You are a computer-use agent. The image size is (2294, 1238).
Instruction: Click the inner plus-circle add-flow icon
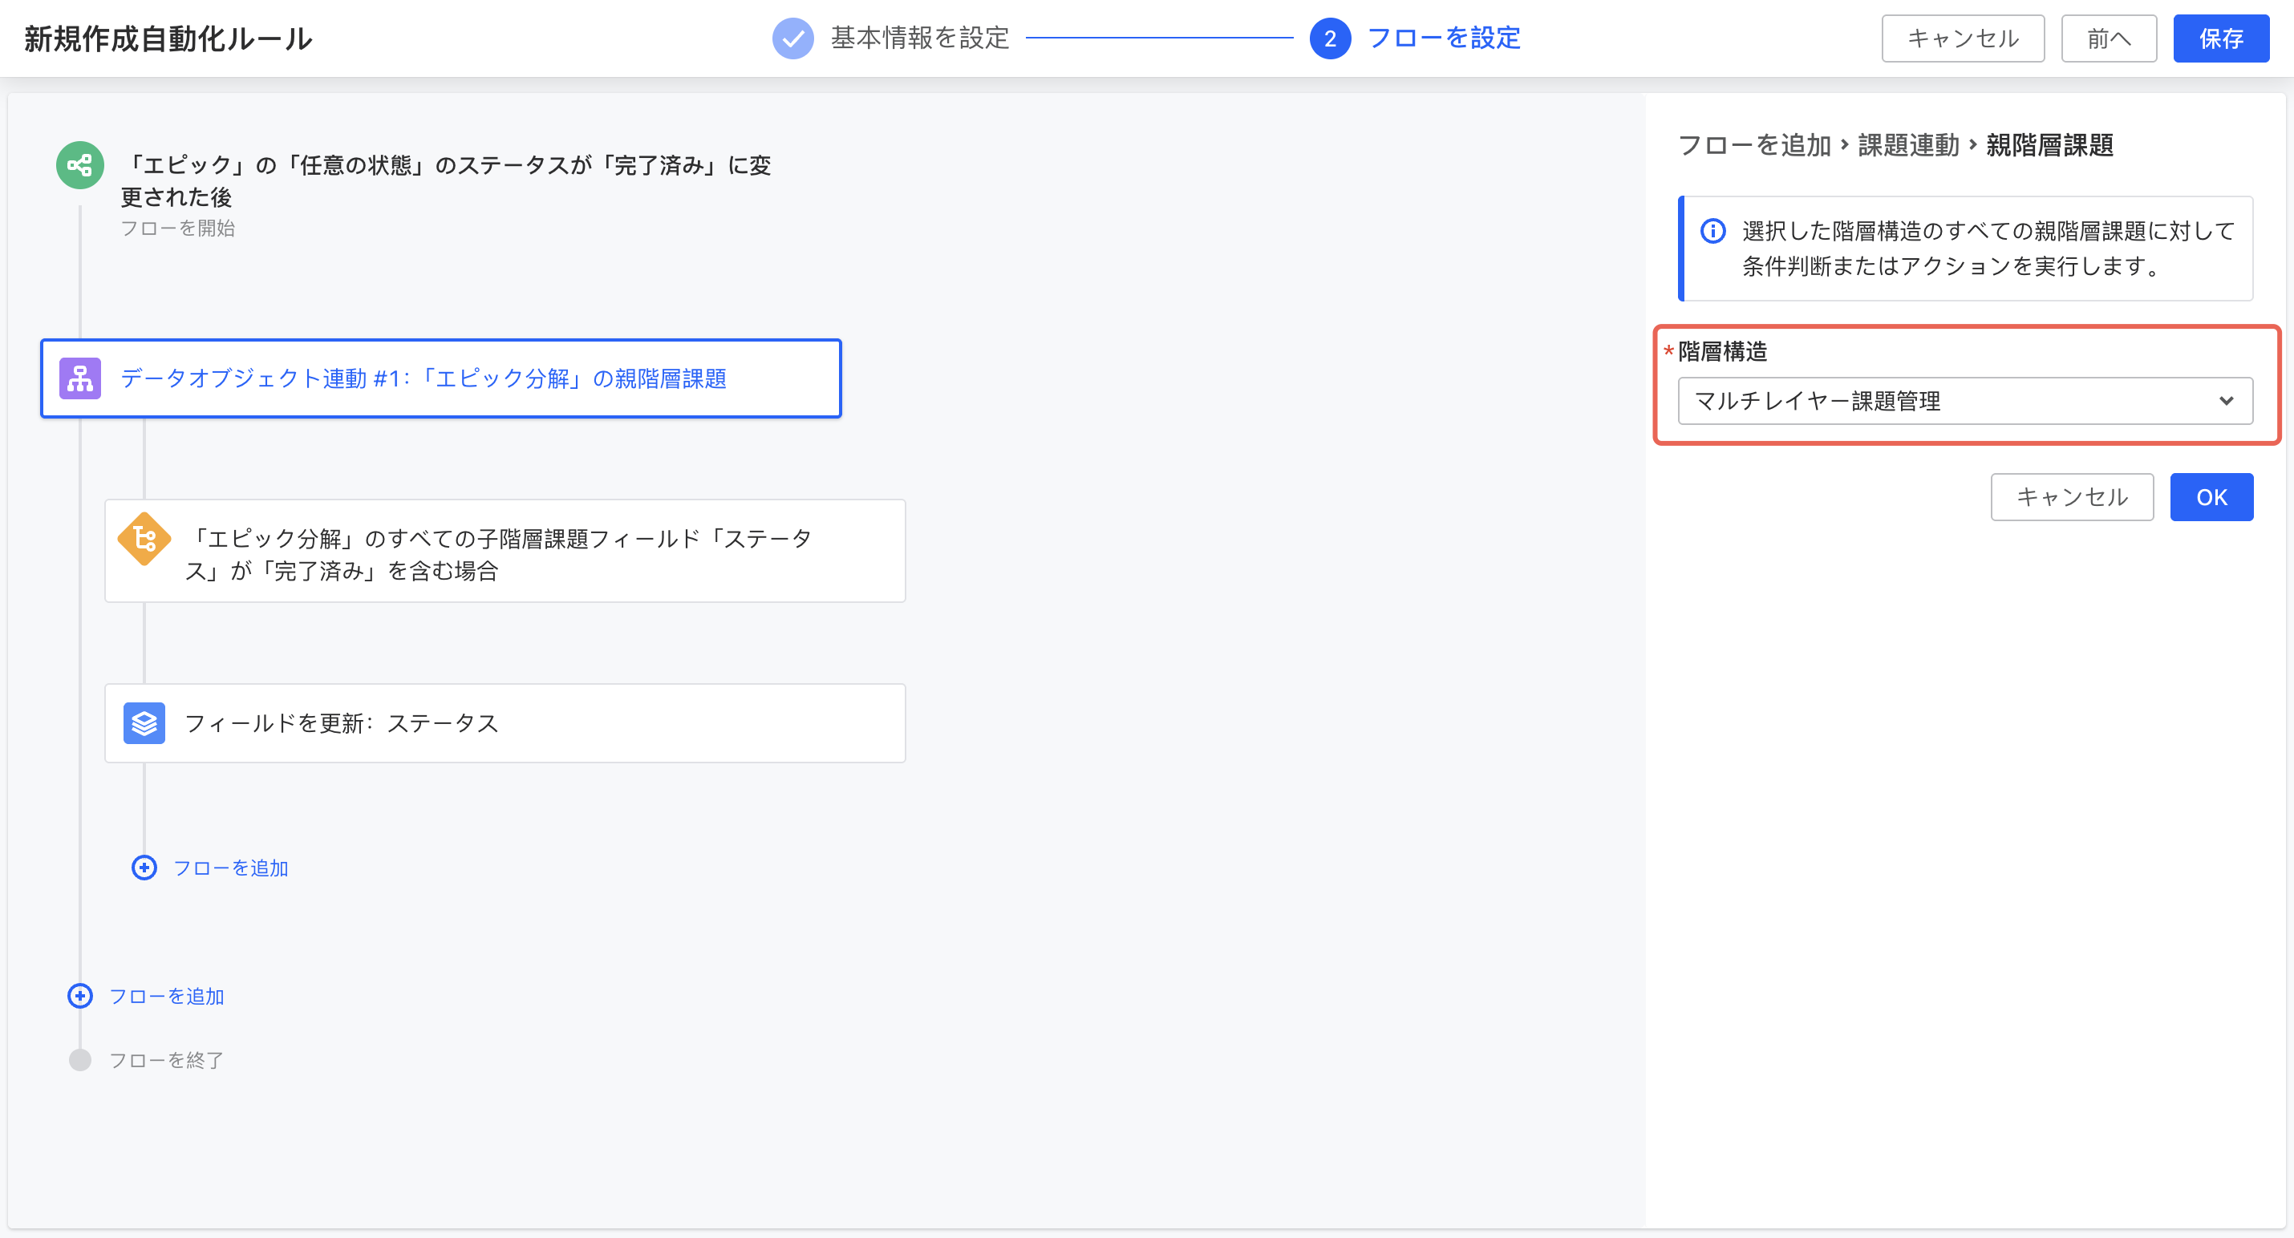point(144,868)
